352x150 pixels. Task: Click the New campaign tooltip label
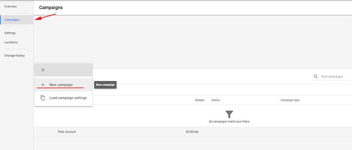[105, 85]
